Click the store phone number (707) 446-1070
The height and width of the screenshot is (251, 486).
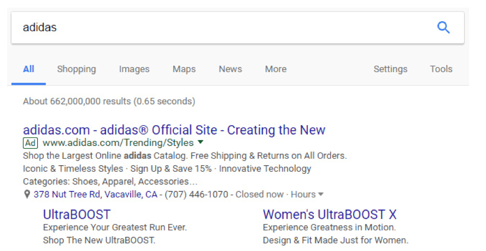coord(197,195)
